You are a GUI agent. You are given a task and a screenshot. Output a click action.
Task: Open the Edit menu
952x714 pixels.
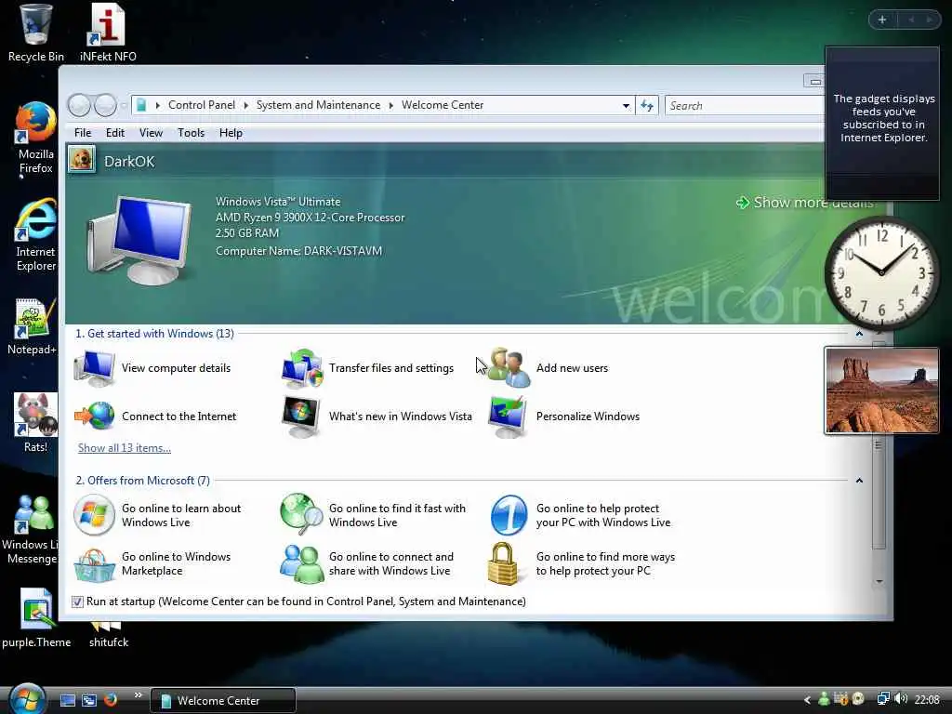114,133
